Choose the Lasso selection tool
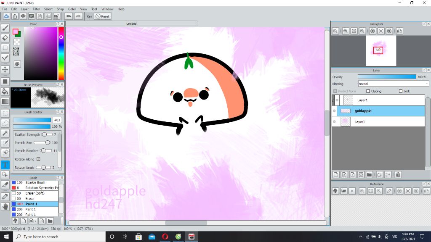Image resolution: width=431 pixels, height=242 pixels. [x=5, y=123]
